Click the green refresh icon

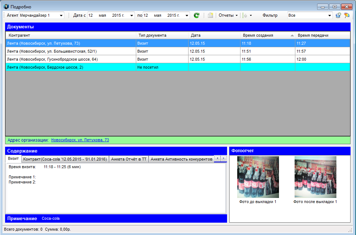[x=197, y=15]
